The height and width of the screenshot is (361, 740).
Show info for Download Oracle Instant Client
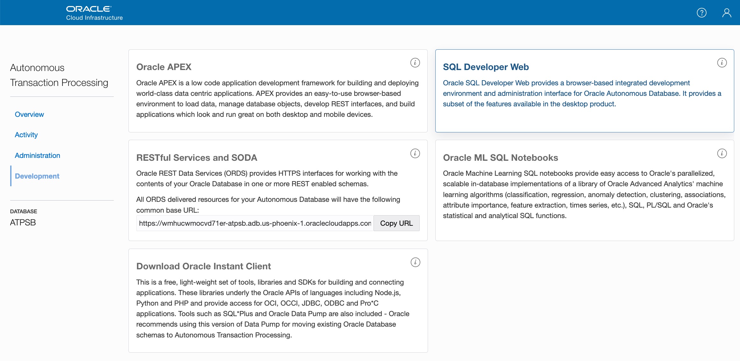pos(415,262)
